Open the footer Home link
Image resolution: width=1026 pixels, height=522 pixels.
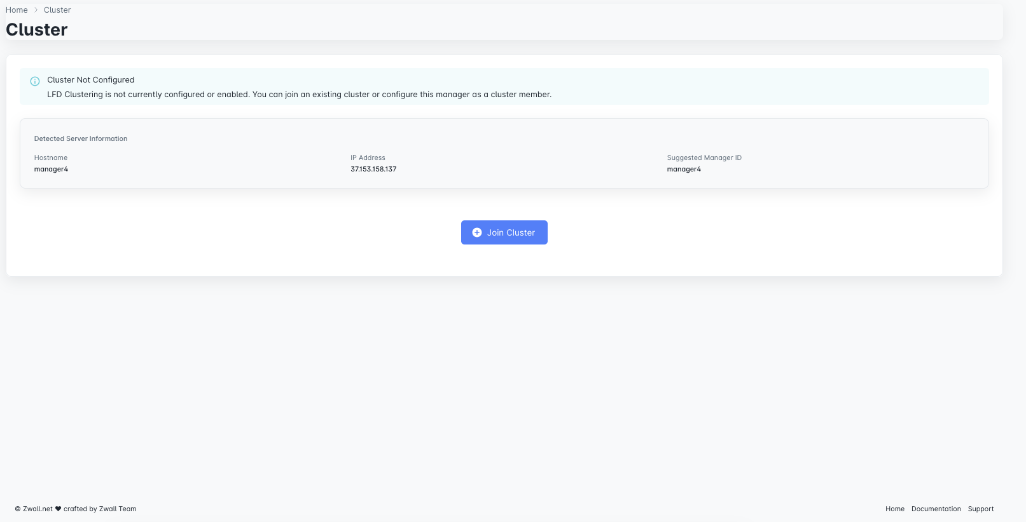pyautogui.click(x=894, y=509)
